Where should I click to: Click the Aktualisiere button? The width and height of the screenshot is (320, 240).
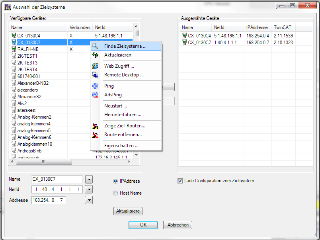click(x=128, y=211)
